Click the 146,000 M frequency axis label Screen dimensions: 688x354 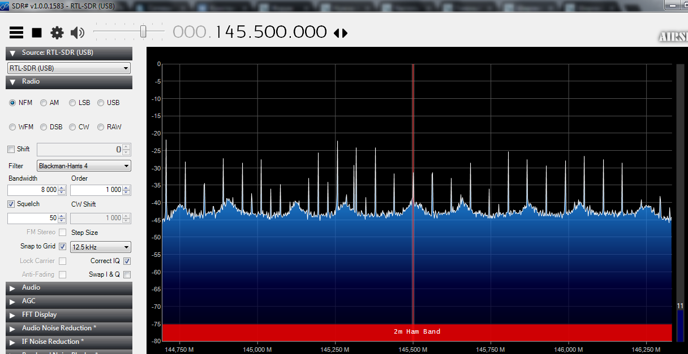(568, 349)
